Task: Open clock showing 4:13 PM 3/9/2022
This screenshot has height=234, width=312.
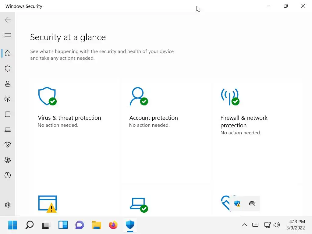Action: pos(296,225)
